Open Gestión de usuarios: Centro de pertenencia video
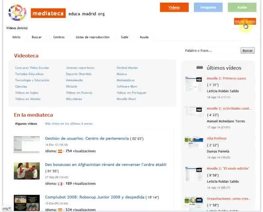This screenshot has width=263, height=212. (x=87, y=139)
